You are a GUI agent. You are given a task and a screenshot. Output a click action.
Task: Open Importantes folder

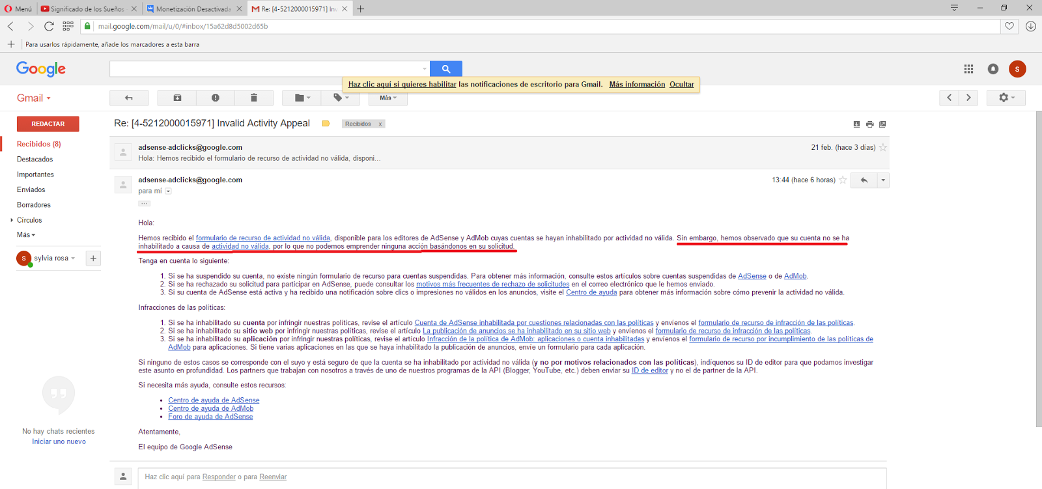(36, 175)
